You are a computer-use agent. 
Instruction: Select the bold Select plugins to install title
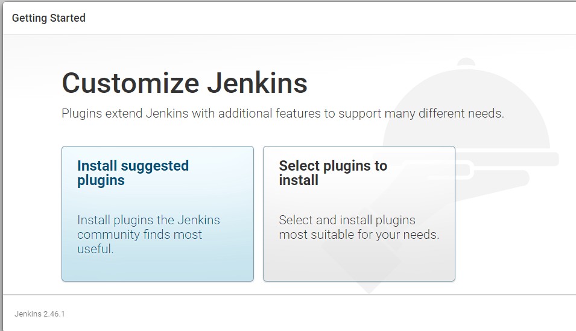point(333,173)
